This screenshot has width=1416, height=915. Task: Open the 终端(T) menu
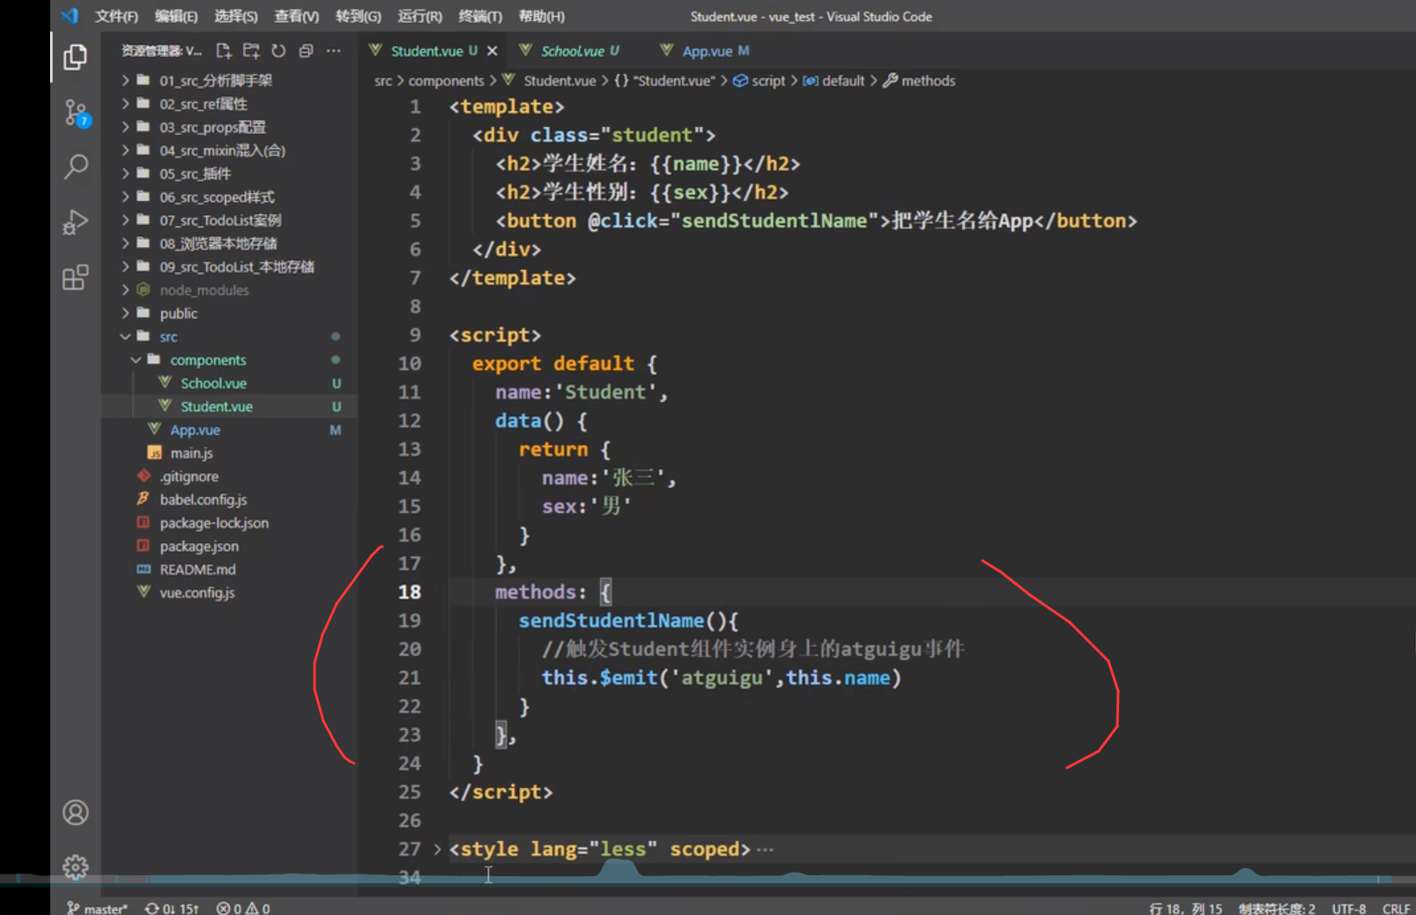(480, 16)
